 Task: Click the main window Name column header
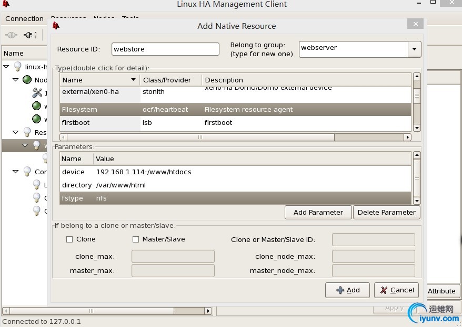tap(24, 53)
